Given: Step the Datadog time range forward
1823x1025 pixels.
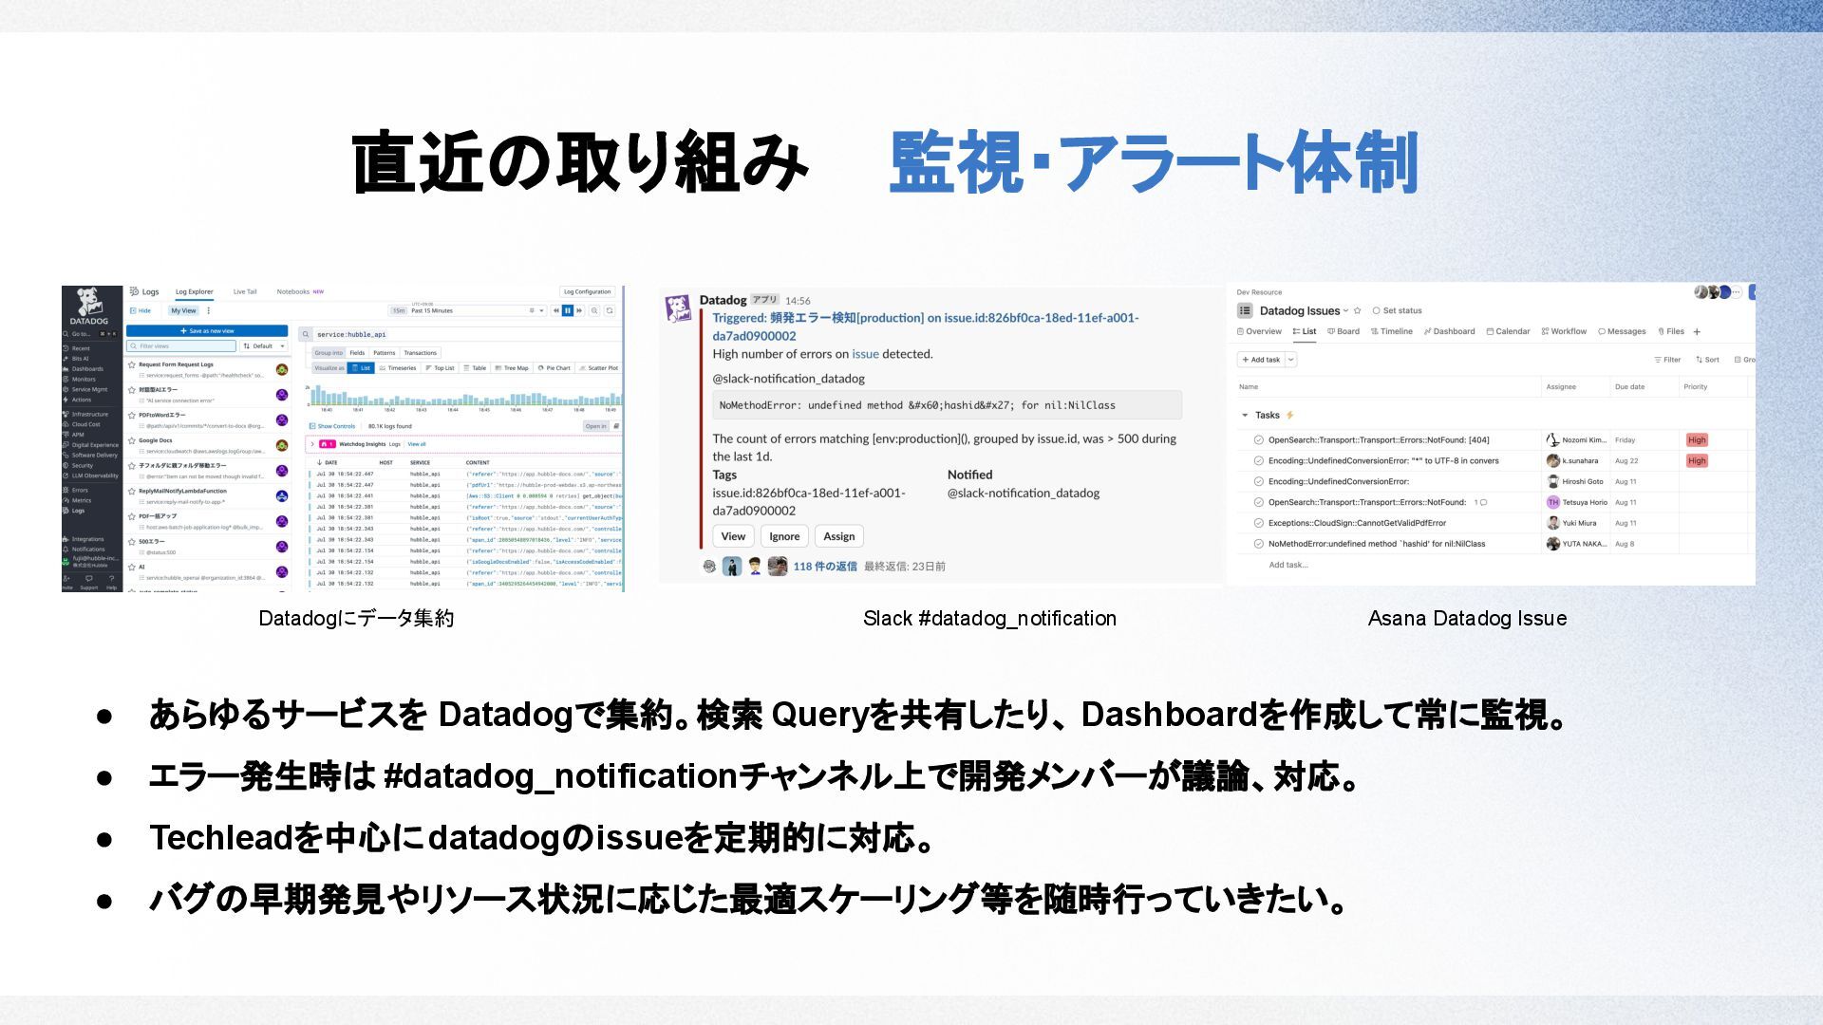Looking at the screenshot, I should point(579,310).
